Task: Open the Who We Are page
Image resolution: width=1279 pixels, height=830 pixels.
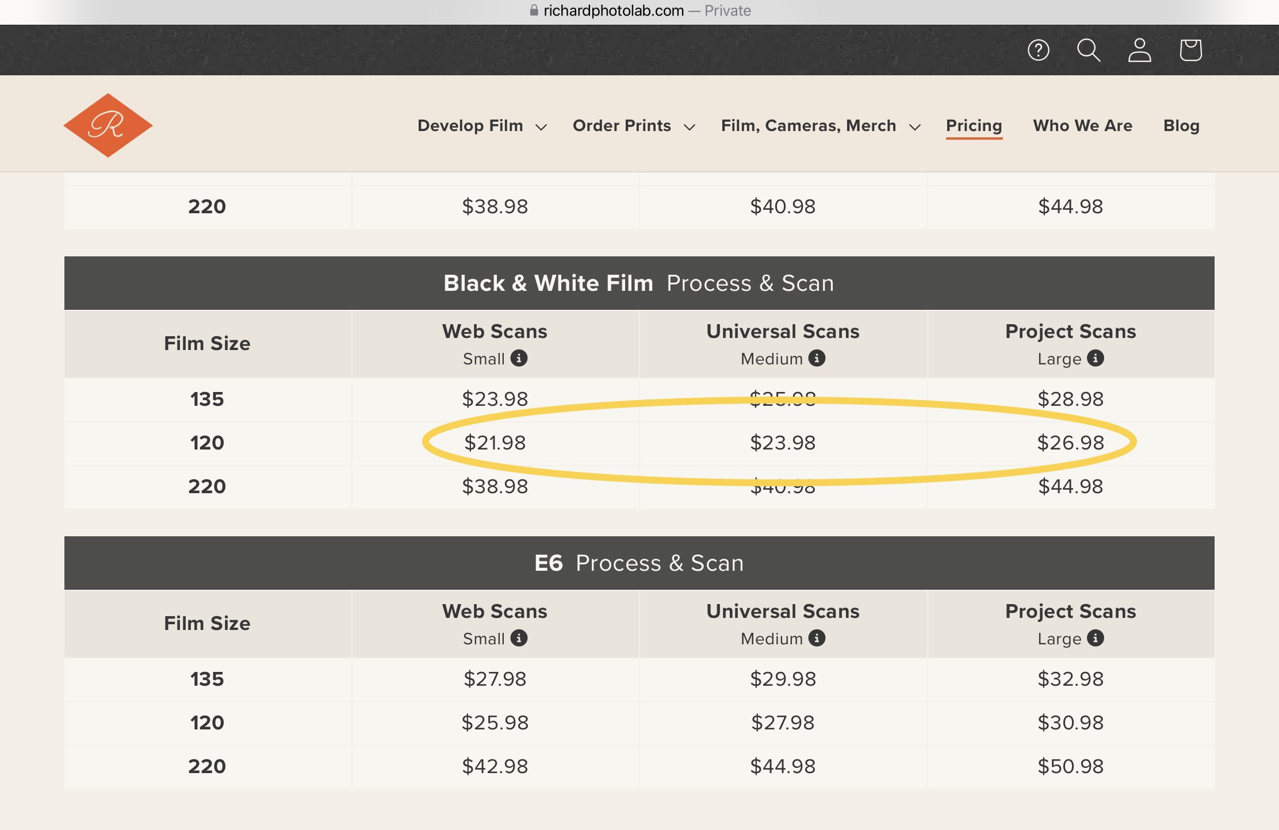Action: point(1082,125)
